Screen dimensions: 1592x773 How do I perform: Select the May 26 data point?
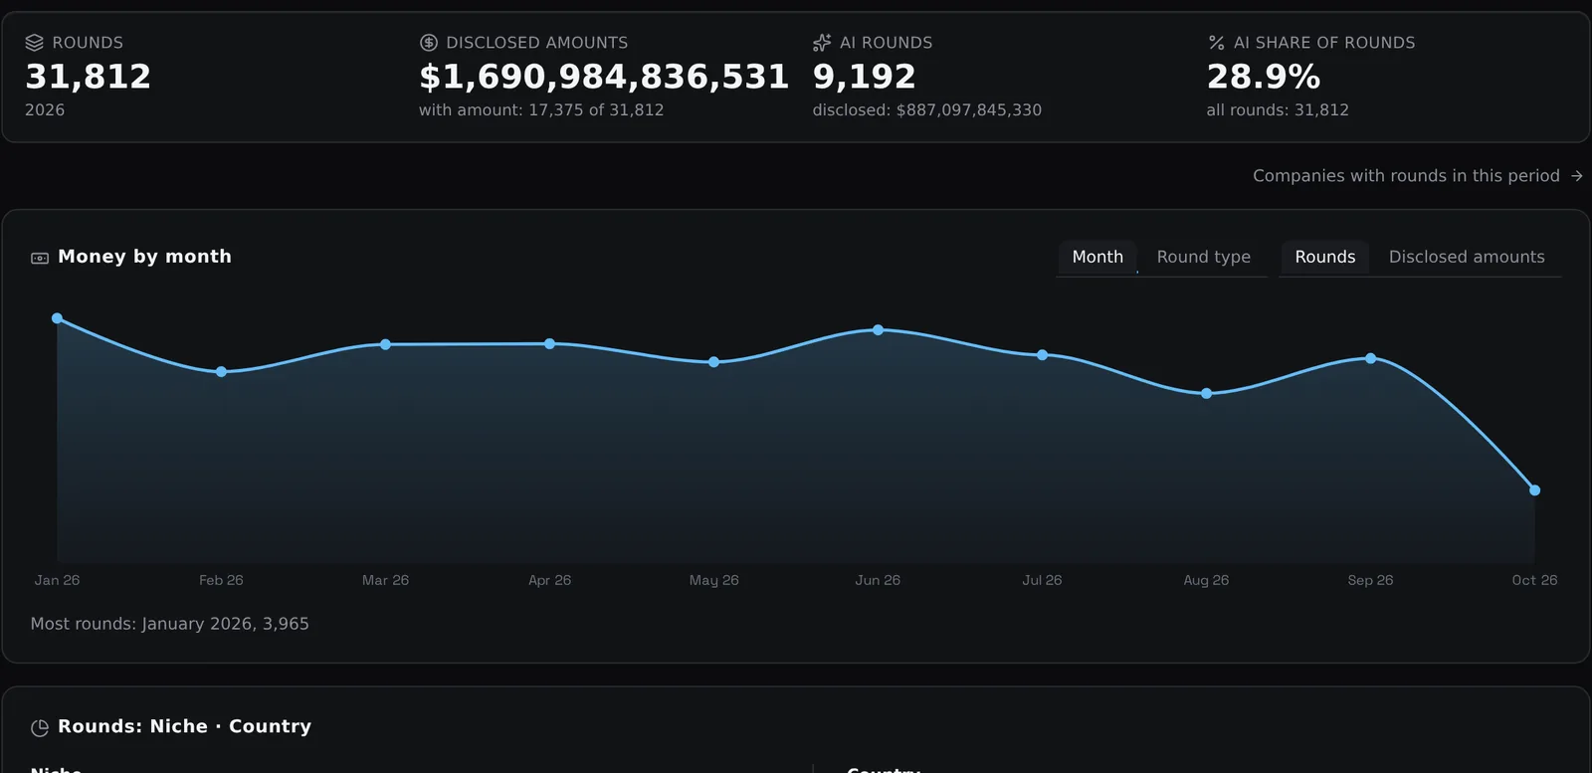click(713, 362)
